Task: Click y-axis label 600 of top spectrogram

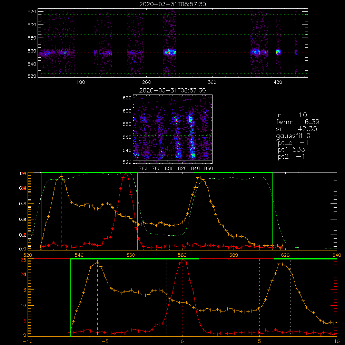Action: click(x=32, y=24)
